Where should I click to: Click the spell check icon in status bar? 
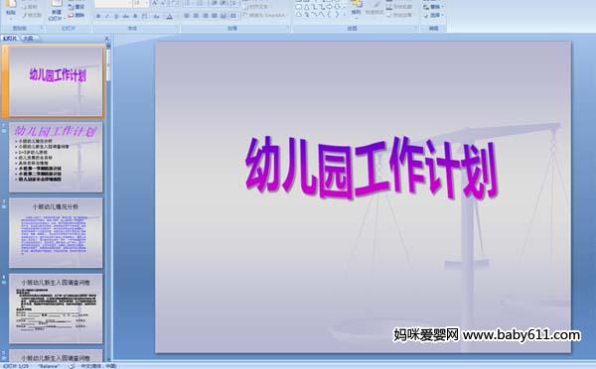coord(72,366)
